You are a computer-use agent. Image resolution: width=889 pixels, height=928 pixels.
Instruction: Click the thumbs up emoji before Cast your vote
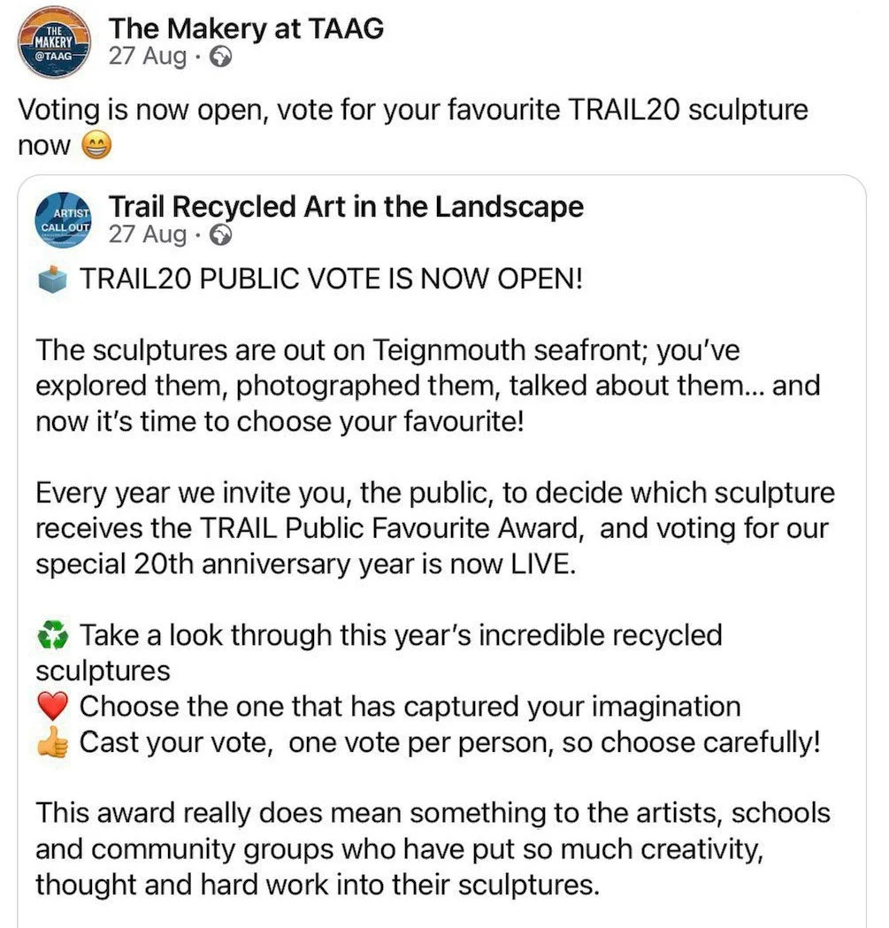click(53, 742)
